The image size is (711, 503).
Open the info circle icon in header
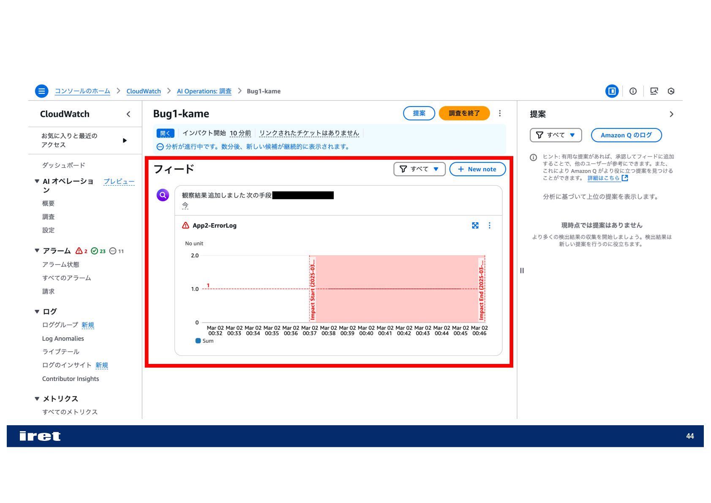coord(633,91)
